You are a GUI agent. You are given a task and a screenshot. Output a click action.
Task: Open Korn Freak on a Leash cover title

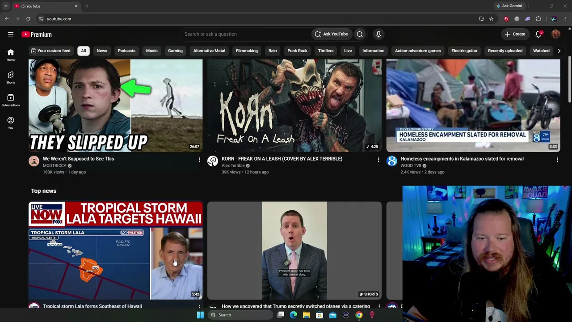(282, 159)
